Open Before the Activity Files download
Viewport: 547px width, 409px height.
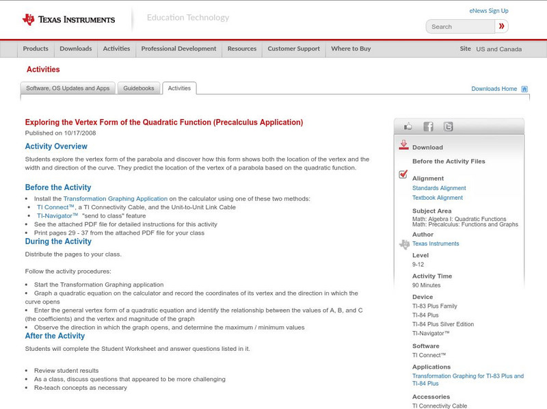449,161
